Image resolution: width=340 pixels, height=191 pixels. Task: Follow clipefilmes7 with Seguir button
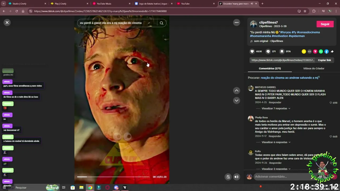pyautogui.click(x=325, y=24)
